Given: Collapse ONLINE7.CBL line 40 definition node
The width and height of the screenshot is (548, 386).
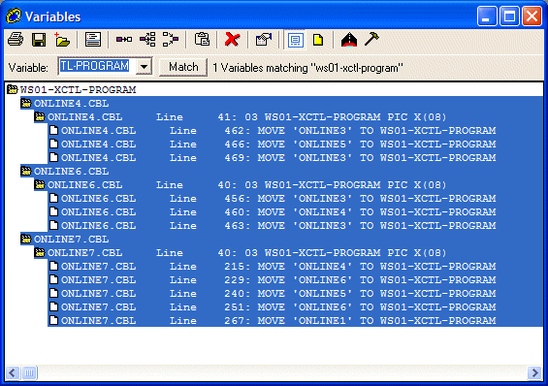Looking at the screenshot, I should [40, 252].
